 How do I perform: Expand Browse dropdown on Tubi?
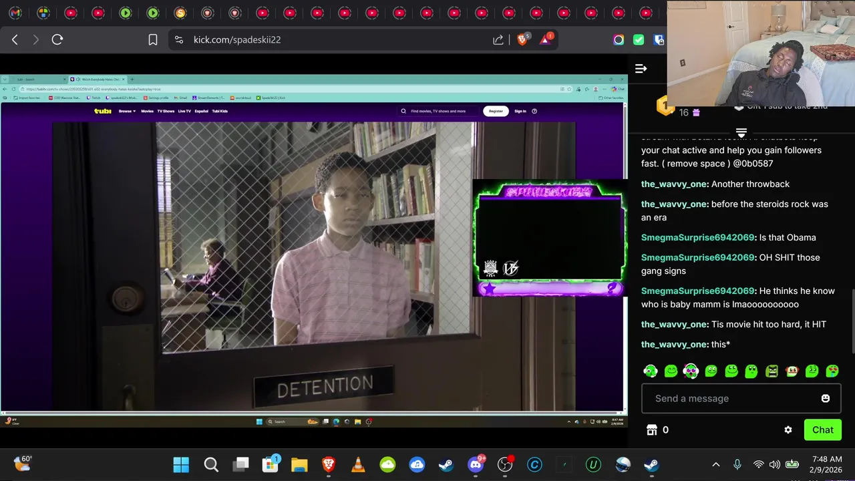point(127,111)
